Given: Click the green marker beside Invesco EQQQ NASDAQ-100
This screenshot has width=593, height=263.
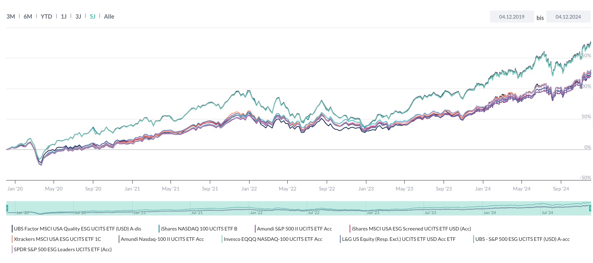Looking at the screenshot, I should click(222, 239).
